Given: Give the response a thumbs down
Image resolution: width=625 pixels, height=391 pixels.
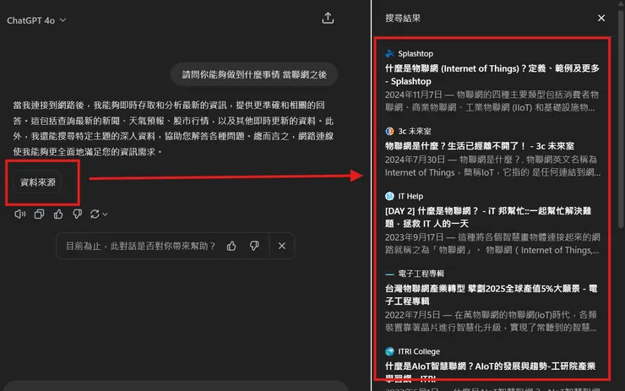Looking at the screenshot, I should click(78, 214).
